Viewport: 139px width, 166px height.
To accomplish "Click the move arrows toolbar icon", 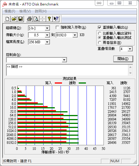I will point(42,19).
